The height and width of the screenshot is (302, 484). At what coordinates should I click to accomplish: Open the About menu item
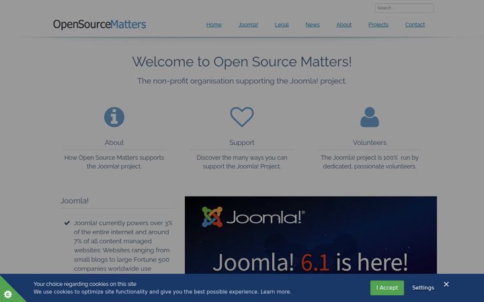click(344, 25)
